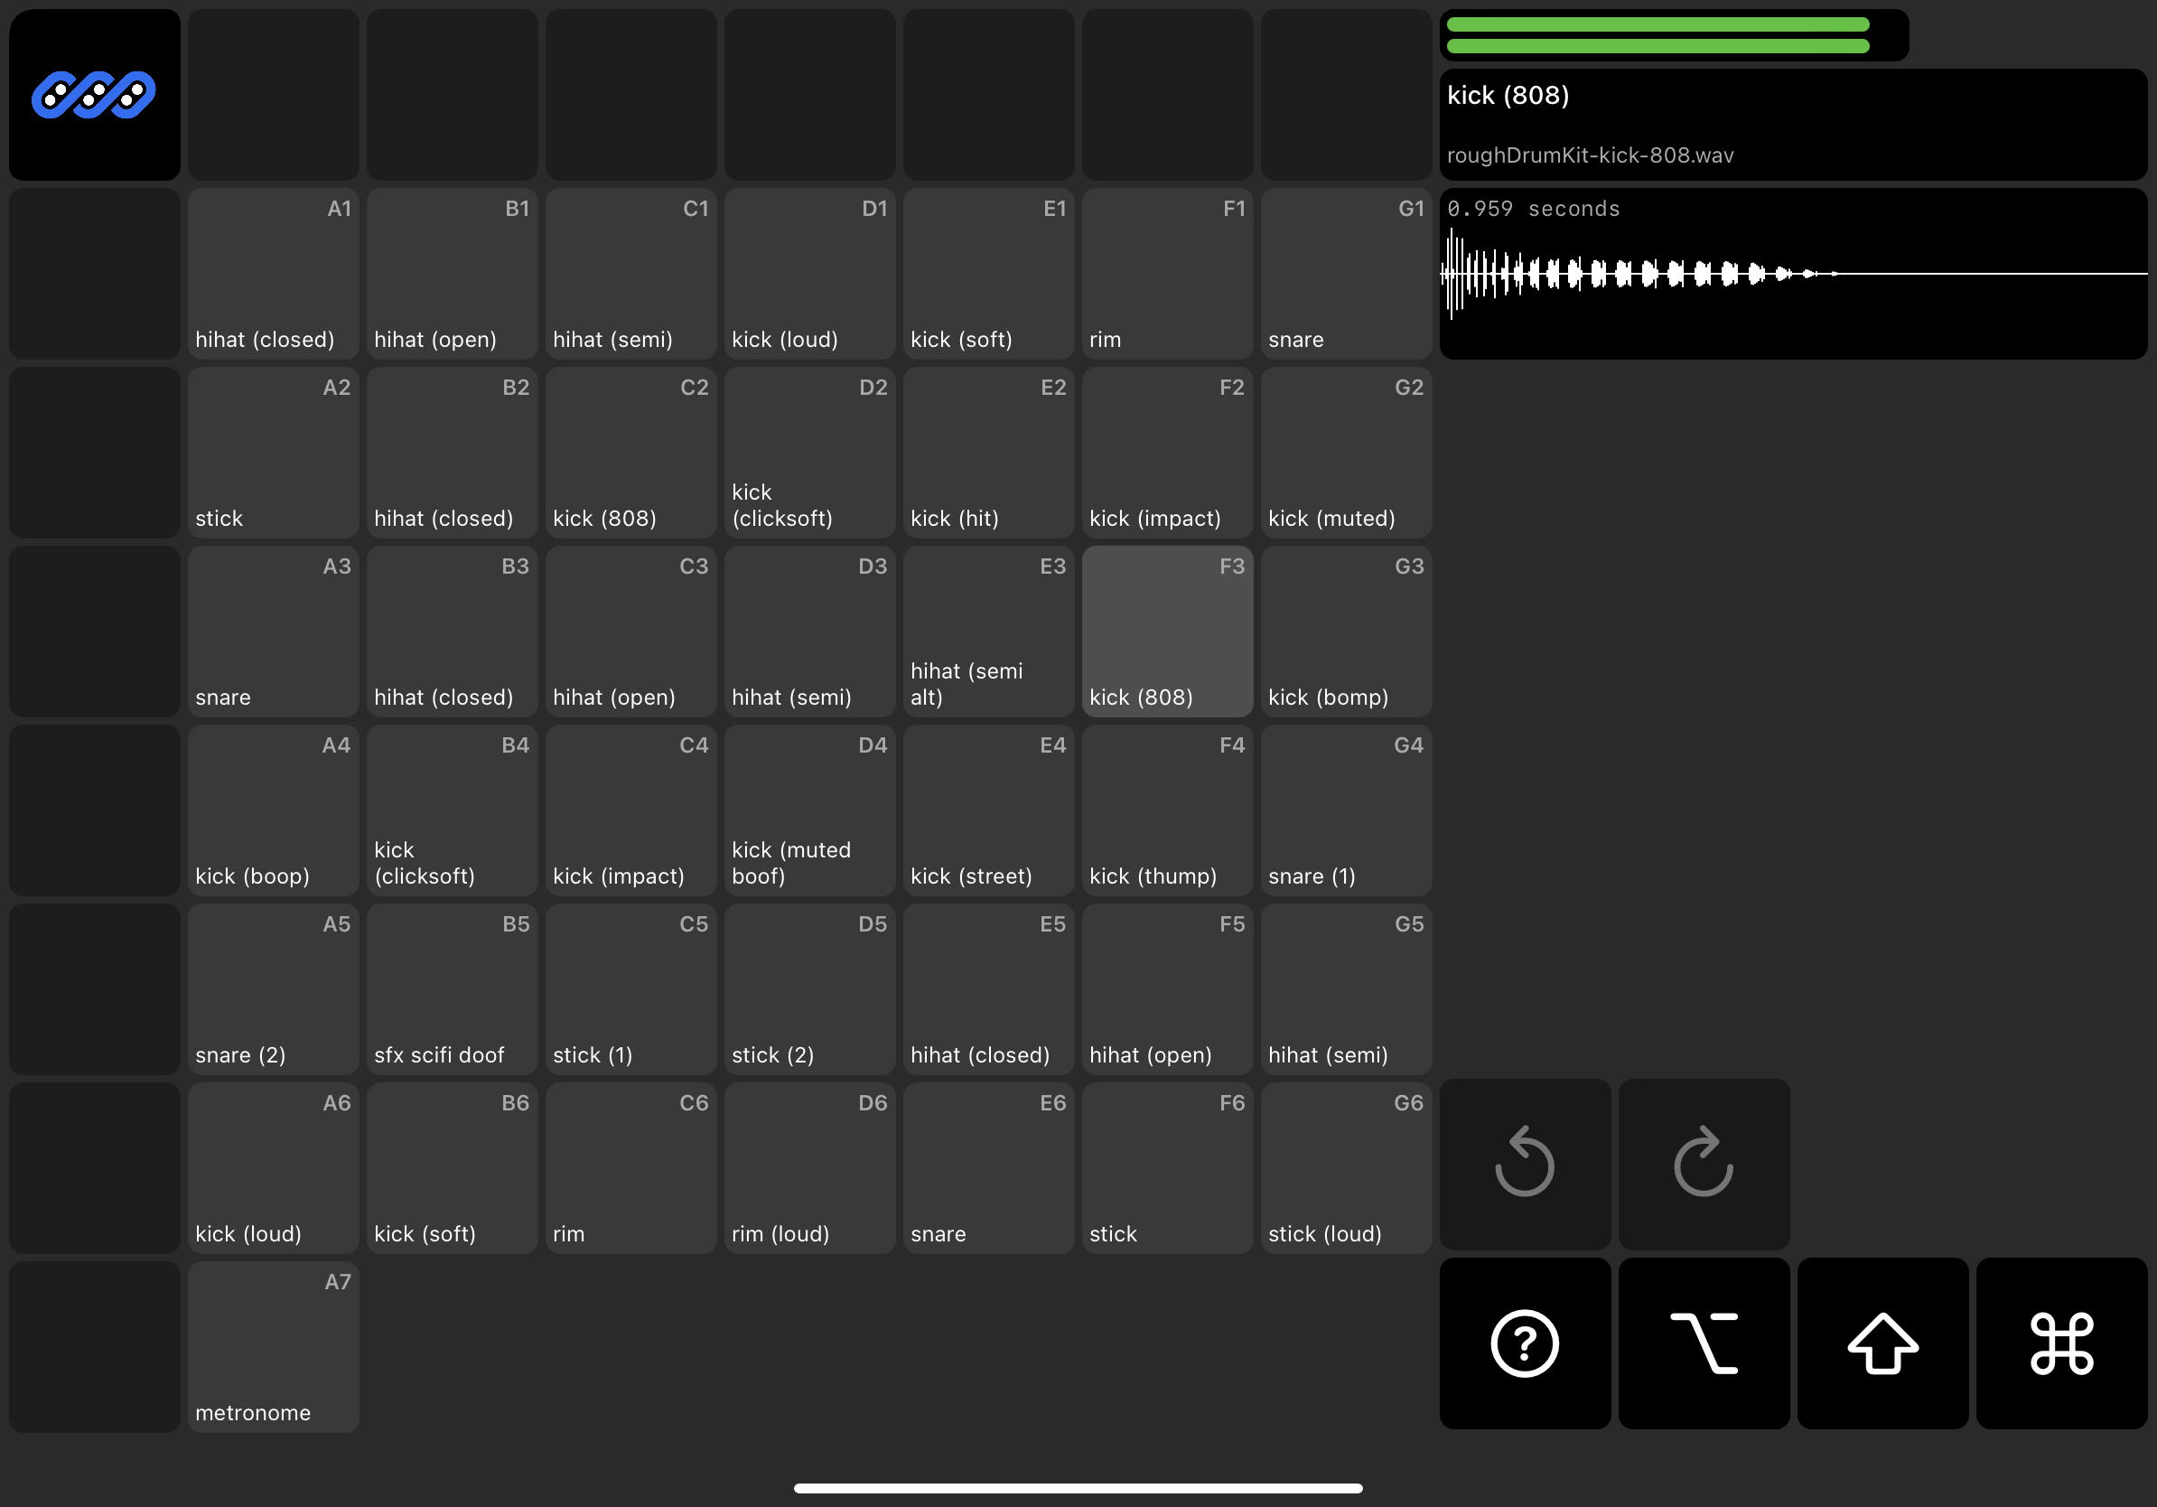
Task: Tap the stick pad A2
Action: coord(273,452)
